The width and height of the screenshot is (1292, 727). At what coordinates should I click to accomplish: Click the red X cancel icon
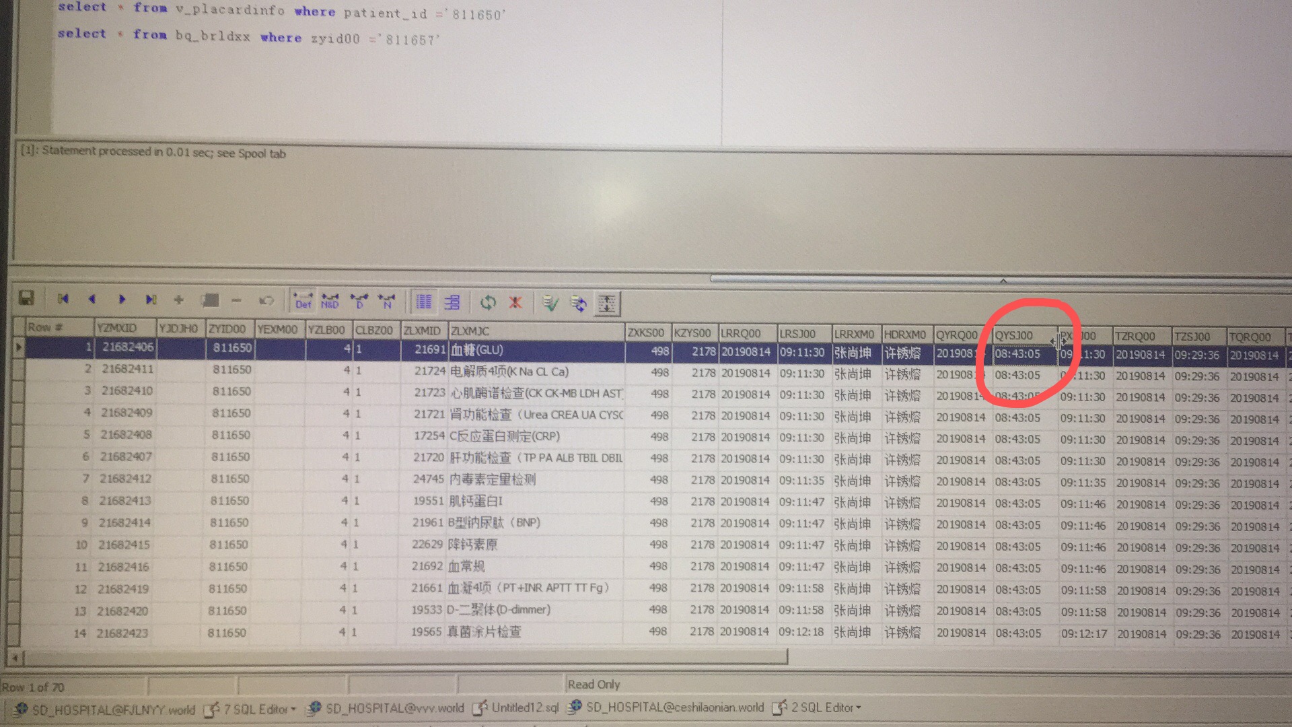coord(515,302)
